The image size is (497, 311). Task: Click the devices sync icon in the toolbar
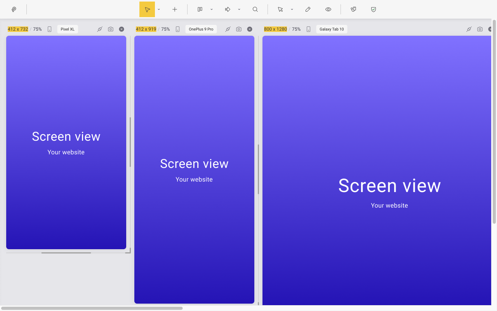tap(353, 9)
